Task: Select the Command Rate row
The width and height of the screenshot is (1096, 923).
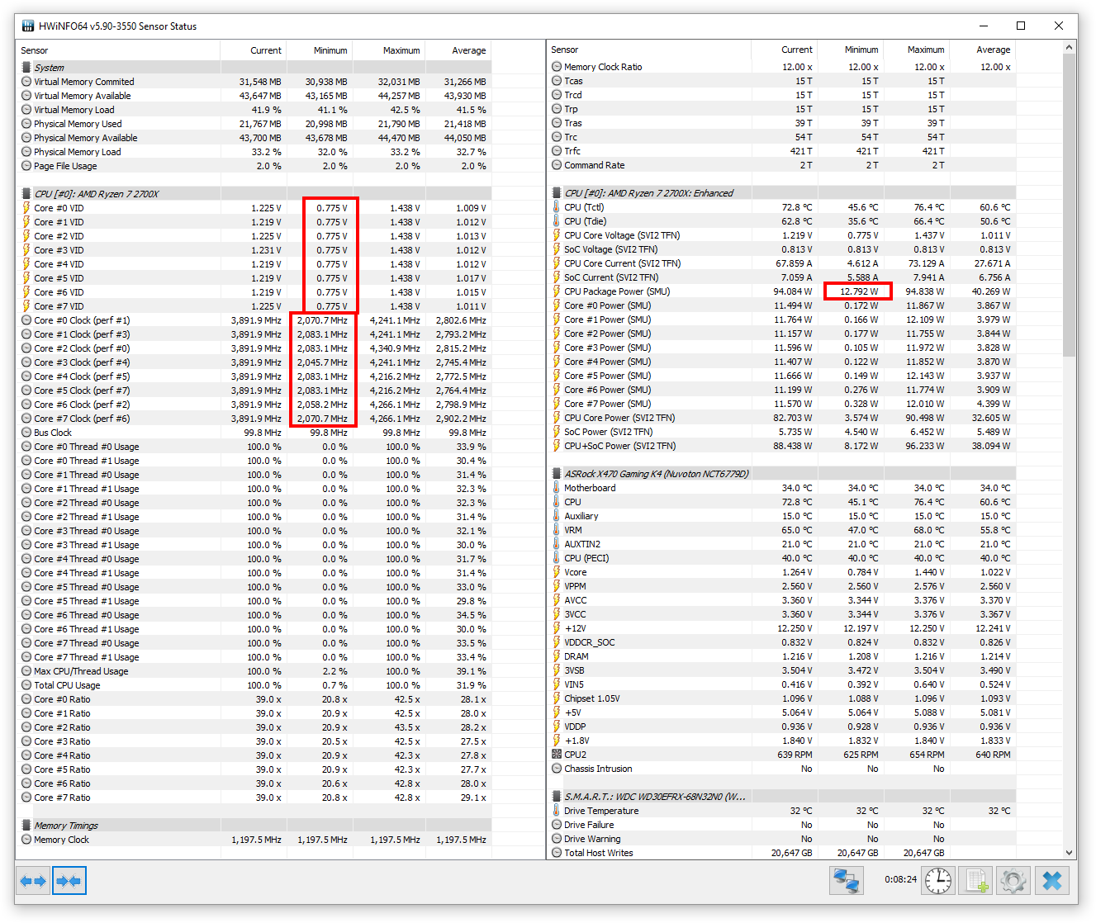Action: point(783,165)
